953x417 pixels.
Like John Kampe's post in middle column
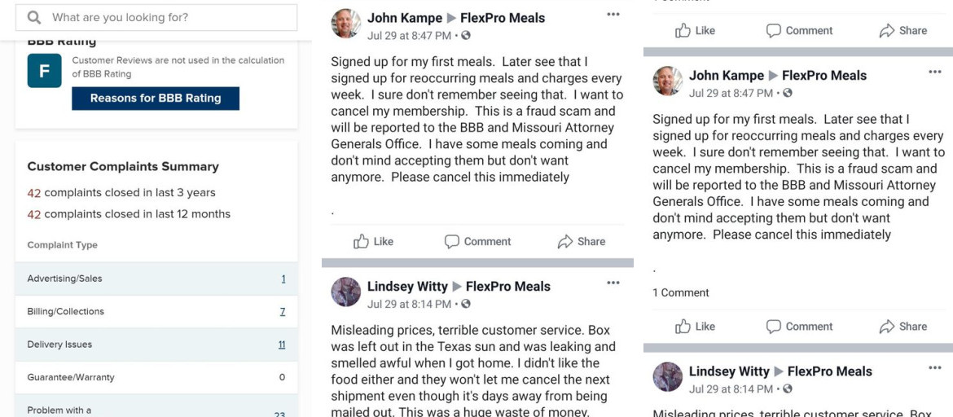[373, 241]
